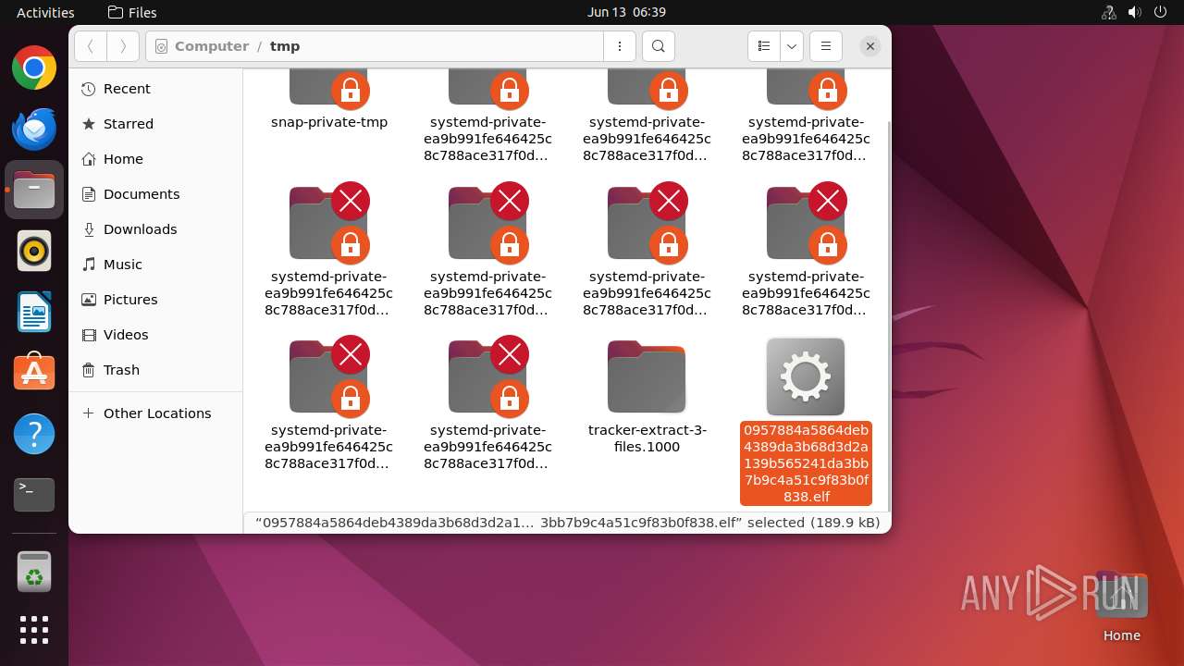Go back with the left arrow button

[90, 46]
